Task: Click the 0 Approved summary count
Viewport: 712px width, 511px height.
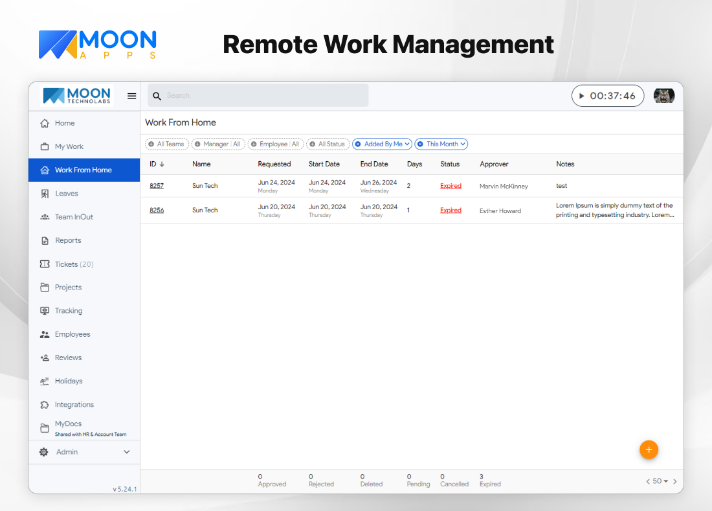Action: click(272, 480)
